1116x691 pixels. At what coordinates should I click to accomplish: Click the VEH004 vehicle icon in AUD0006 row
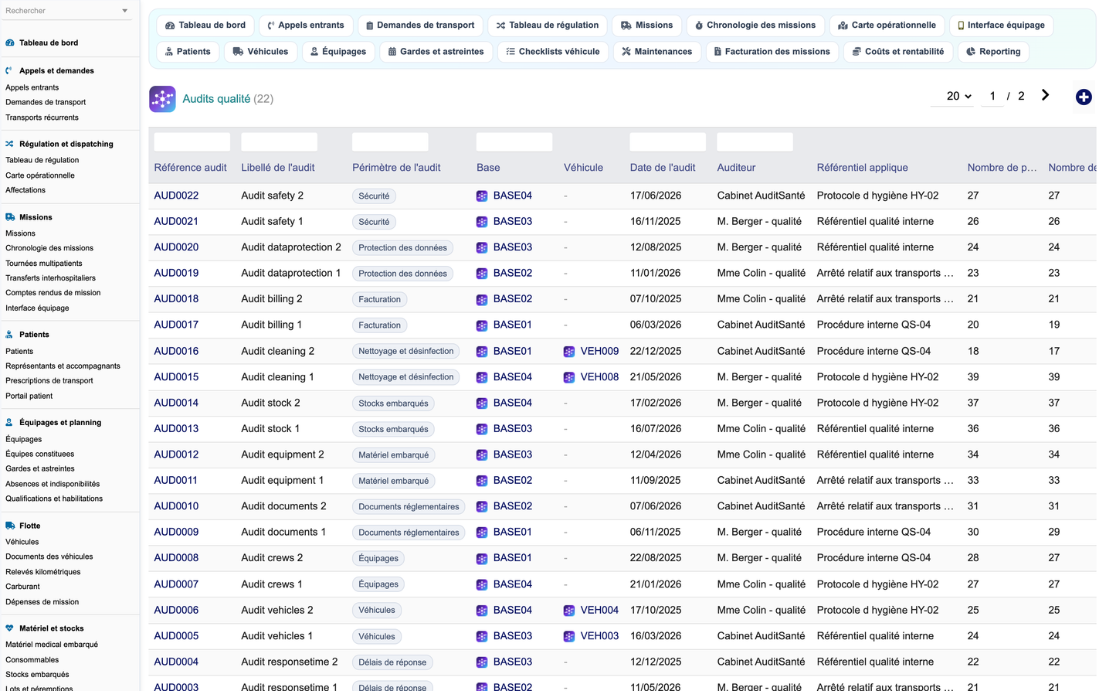pyautogui.click(x=569, y=611)
